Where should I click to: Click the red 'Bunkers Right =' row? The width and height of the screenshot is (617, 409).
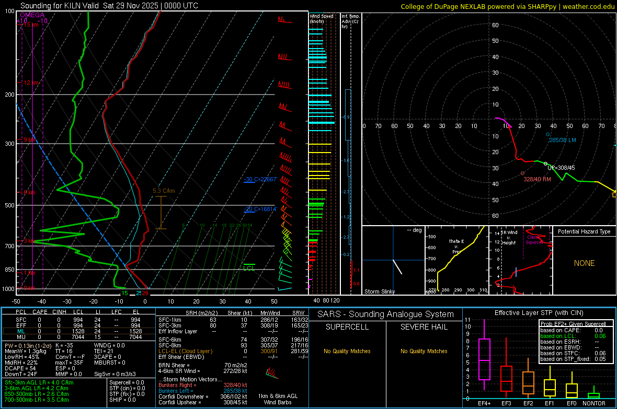pyautogui.click(x=203, y=385)
